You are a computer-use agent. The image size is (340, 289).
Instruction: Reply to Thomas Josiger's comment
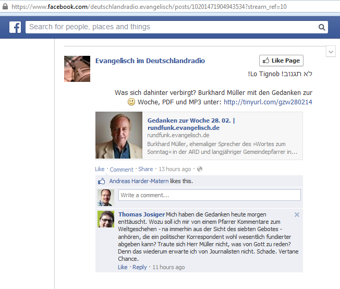[140, 267]
